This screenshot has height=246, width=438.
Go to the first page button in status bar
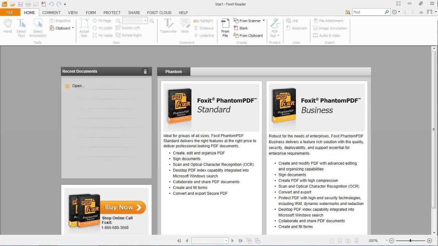click(179, 241)
